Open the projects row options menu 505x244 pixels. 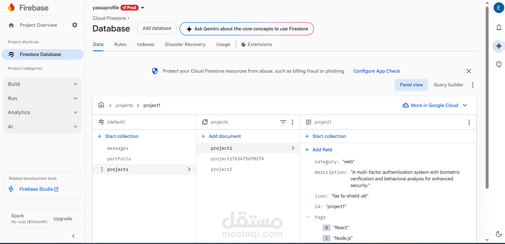click(x=102, y=169)
